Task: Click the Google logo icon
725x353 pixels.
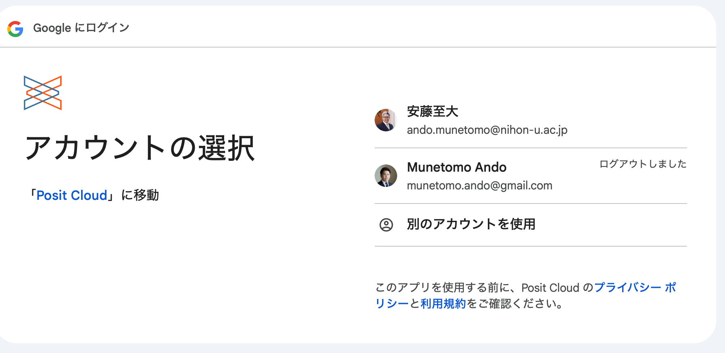Action: pos(15,29)
